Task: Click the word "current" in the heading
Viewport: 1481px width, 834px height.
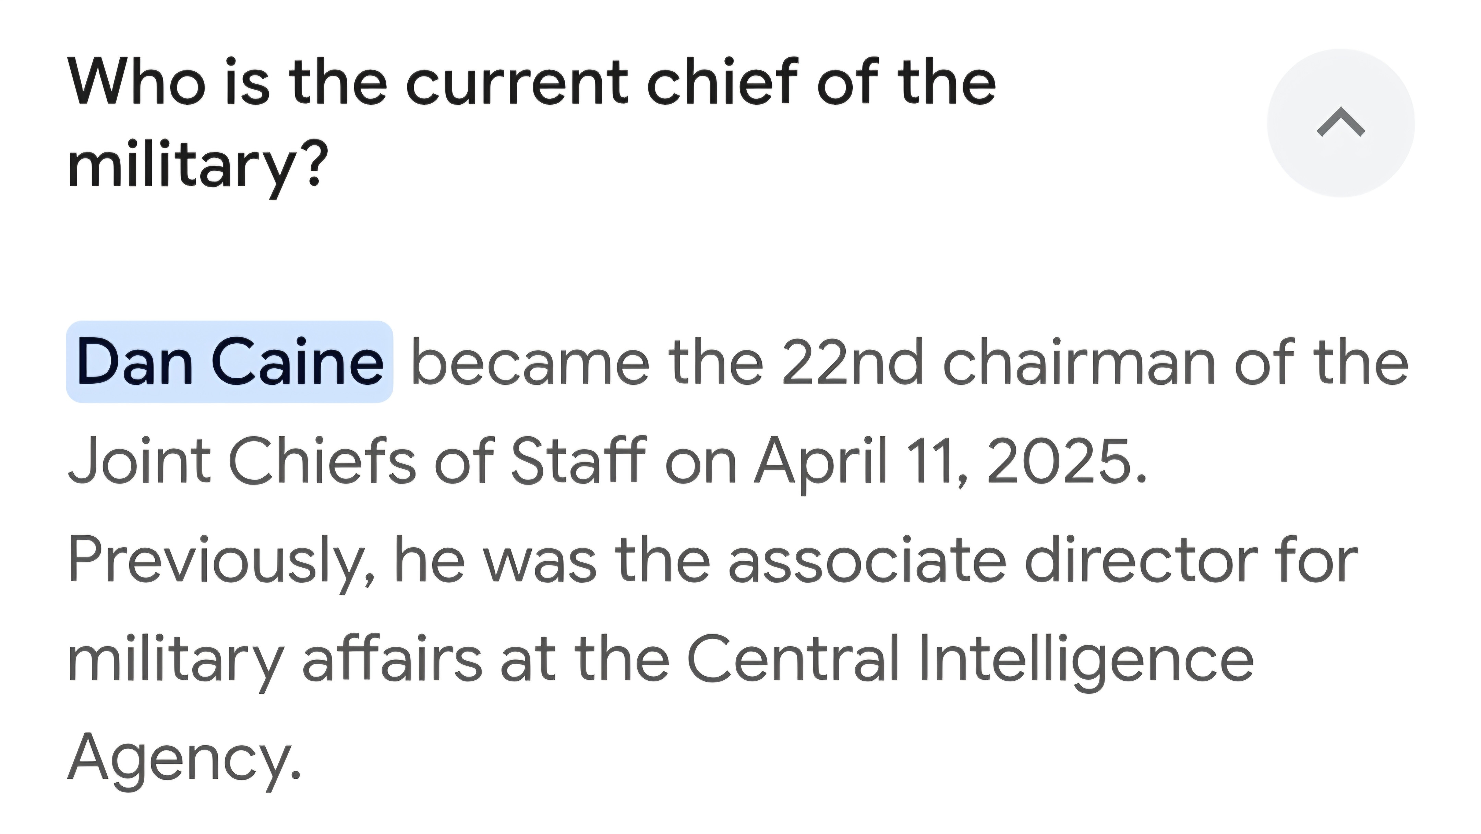Action: [516, 83]
